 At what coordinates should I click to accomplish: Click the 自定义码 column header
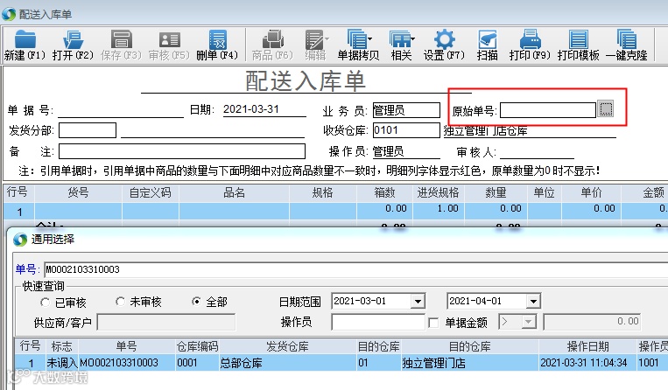pos(151,192)
